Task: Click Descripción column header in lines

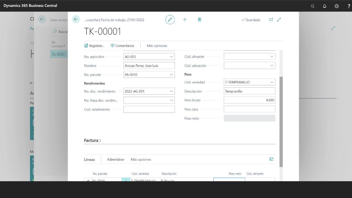Action: pyautogui.click(x=169, y=174)
